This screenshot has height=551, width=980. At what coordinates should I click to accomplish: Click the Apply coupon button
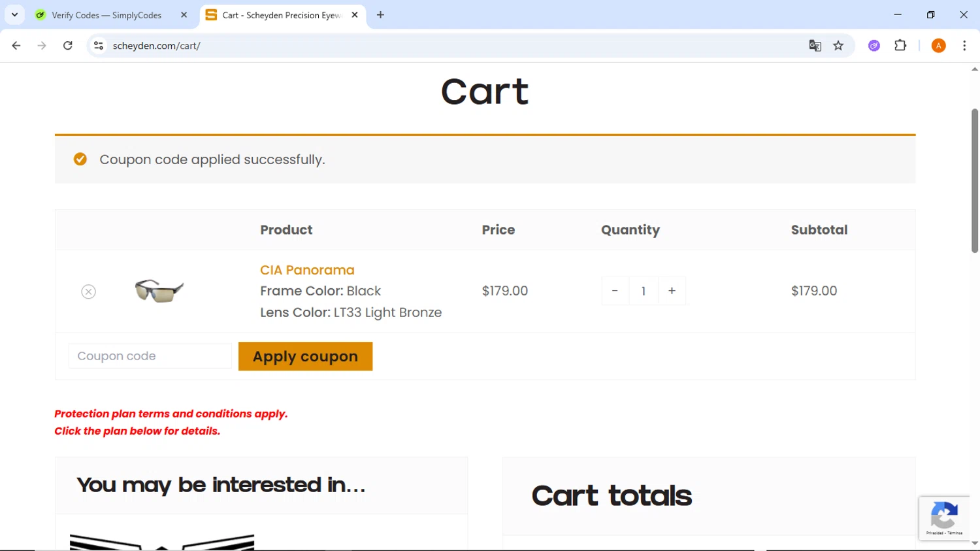pos(305,356)
